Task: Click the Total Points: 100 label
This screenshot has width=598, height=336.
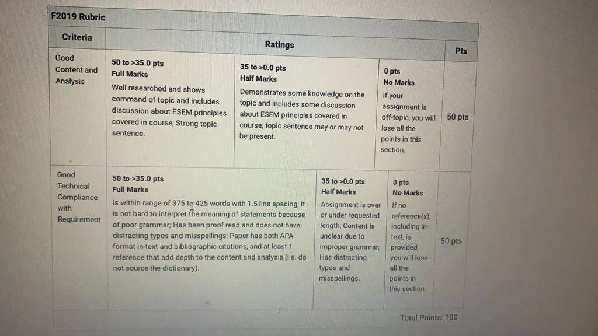Action: point(429,317)
